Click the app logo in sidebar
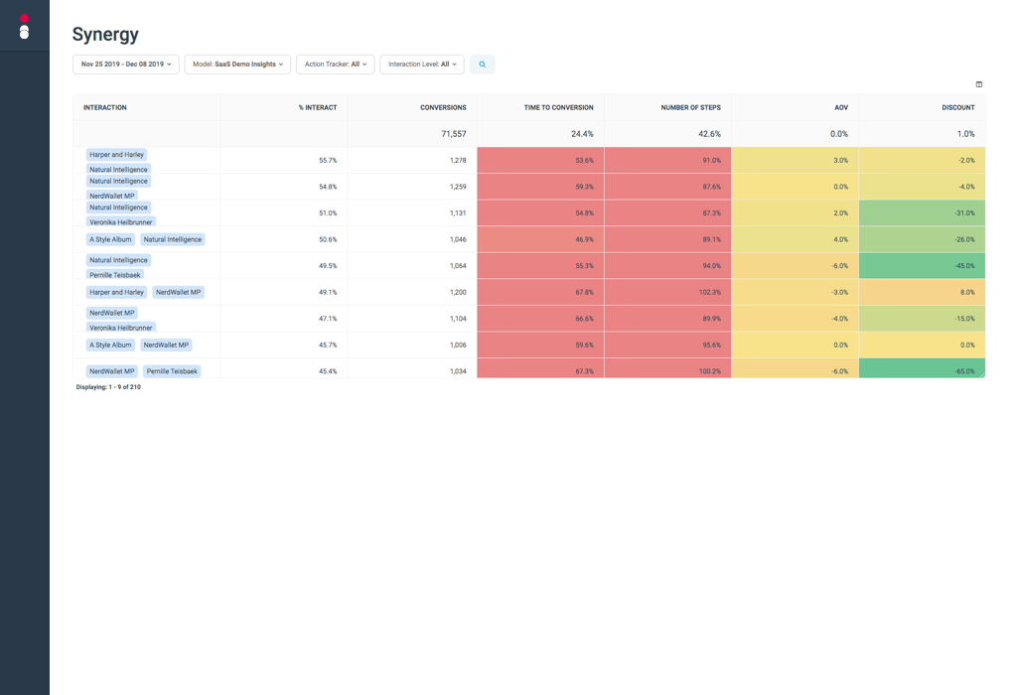 (x=24, y=27)
